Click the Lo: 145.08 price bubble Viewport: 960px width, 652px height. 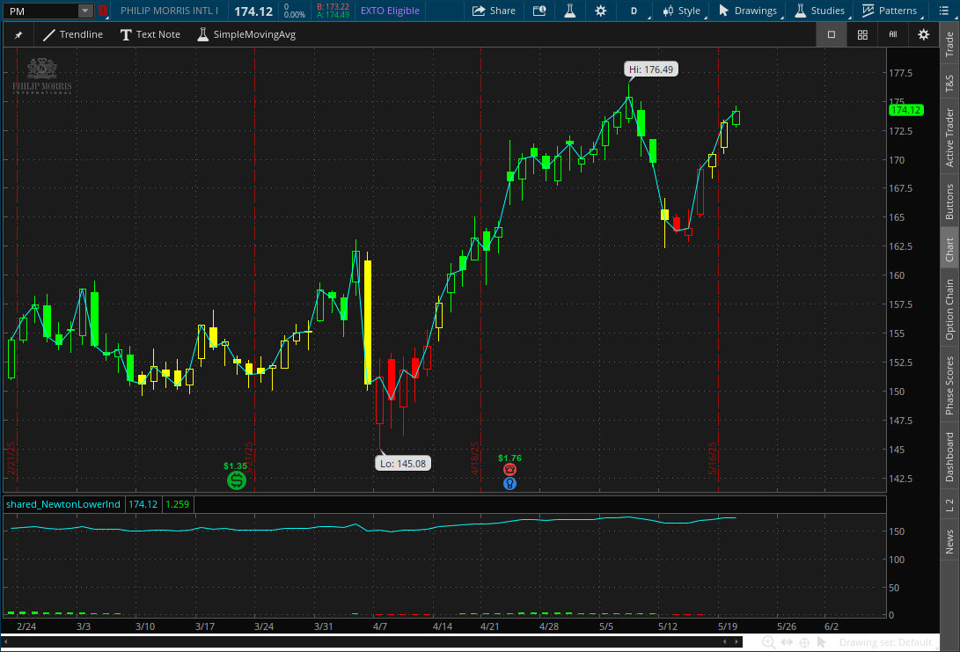403,464
